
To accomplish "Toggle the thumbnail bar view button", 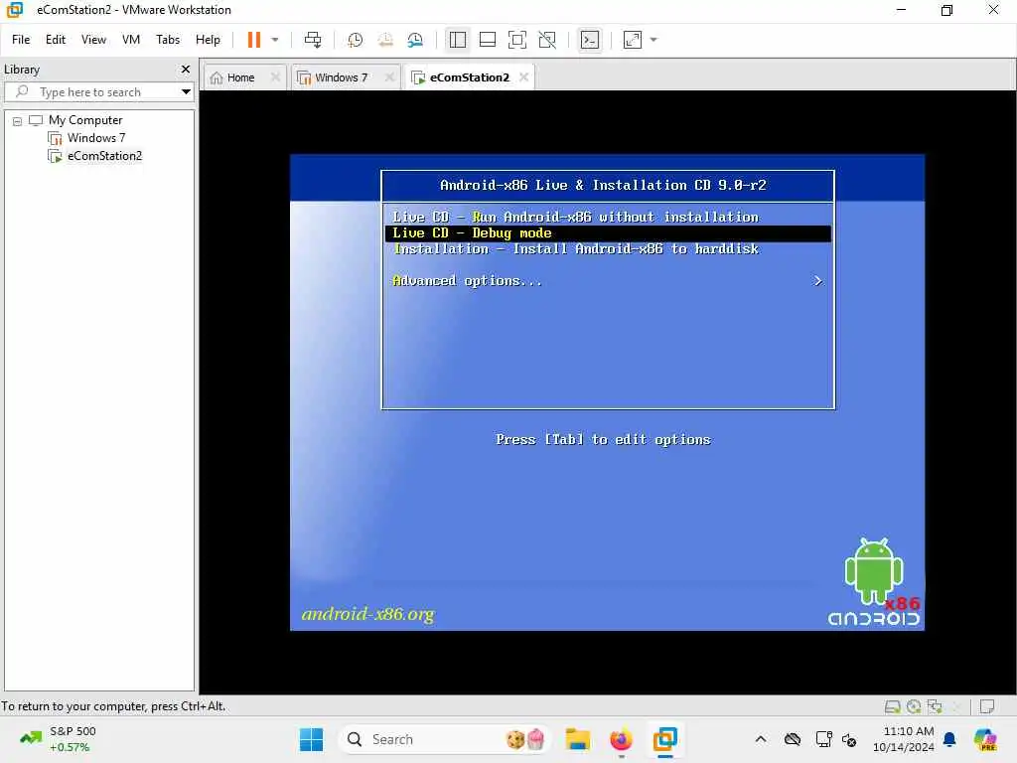I will [x=487, y=40].
